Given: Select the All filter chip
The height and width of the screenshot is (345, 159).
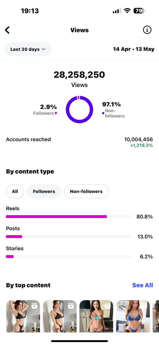Looking at the screenshot, I should [x=15, y=191].
